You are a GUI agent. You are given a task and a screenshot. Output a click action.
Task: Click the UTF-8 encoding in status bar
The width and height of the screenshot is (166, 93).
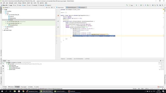[147, 89]
